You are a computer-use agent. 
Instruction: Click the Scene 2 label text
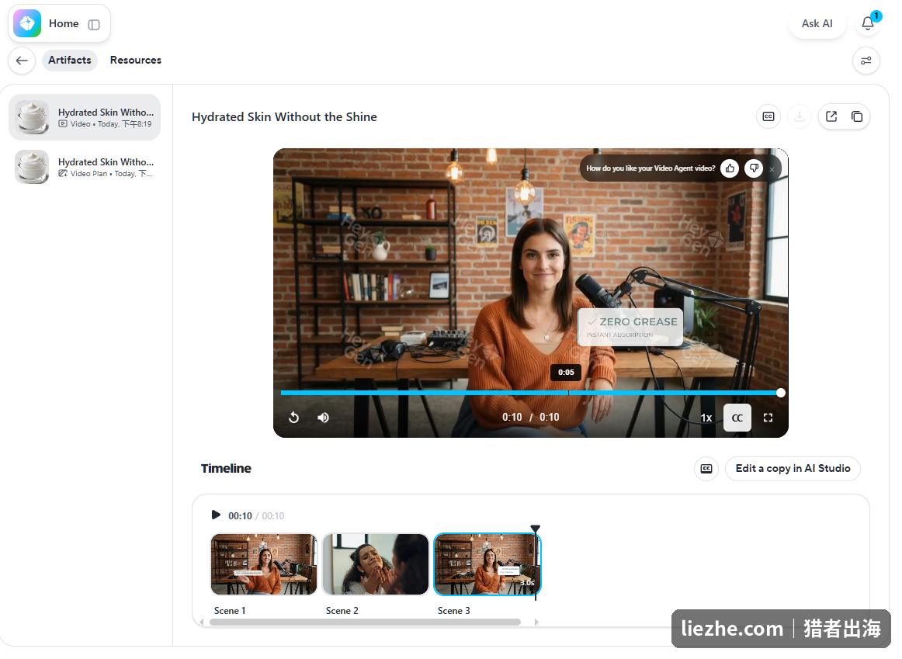point(342,611)
